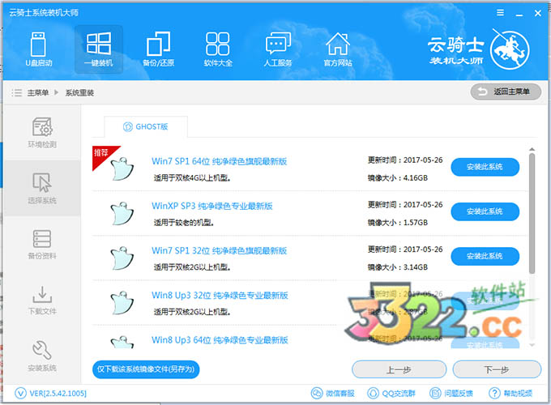Open the 备份/还原 section
Screen dimensions: 551x405
[x=158, y=49]
